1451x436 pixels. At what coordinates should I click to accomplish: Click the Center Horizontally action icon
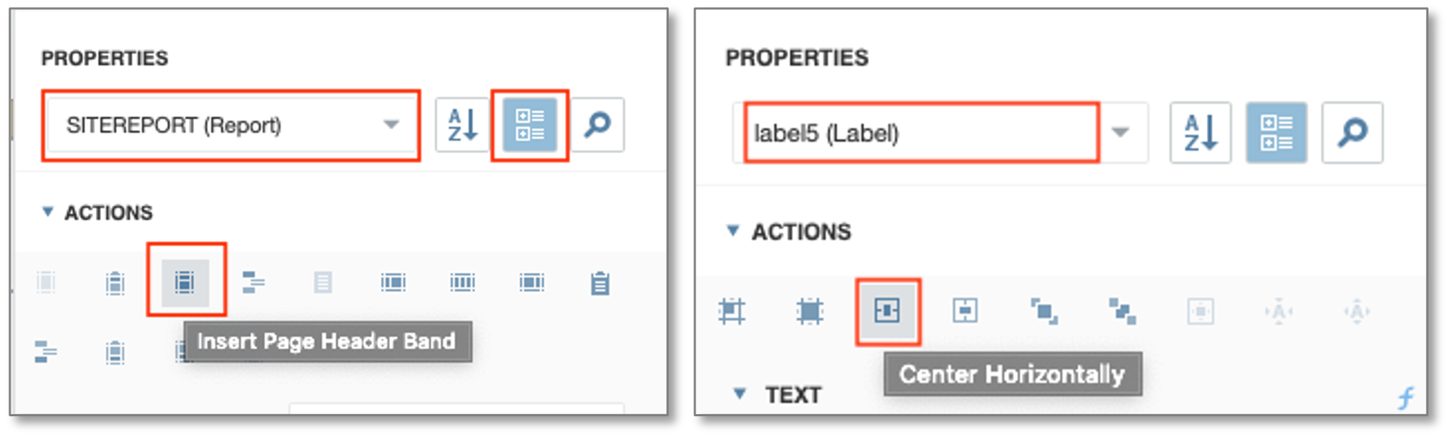point(887,310)
